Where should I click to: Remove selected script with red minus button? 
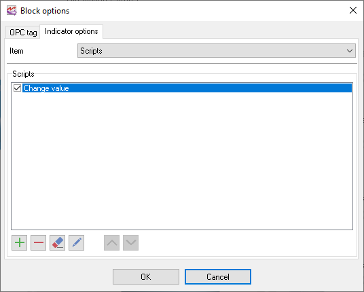38,242
